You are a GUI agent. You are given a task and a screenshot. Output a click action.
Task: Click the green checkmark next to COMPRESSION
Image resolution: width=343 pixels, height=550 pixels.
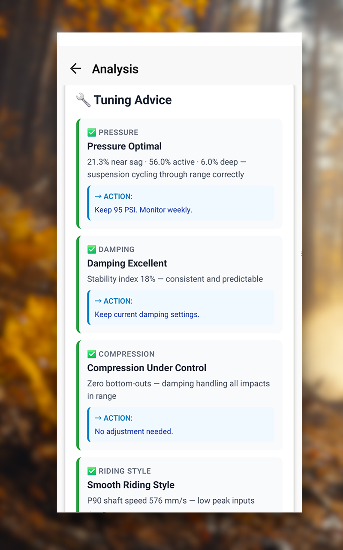92,354
